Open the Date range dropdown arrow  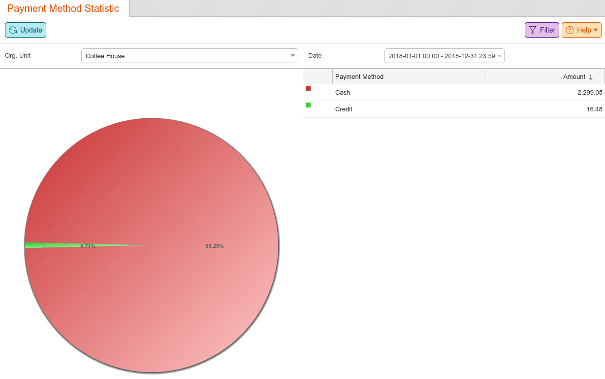500,56
